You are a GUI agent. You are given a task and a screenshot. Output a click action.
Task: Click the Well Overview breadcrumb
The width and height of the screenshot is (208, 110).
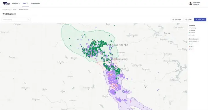pyautogui.click(x=24, y=10)
